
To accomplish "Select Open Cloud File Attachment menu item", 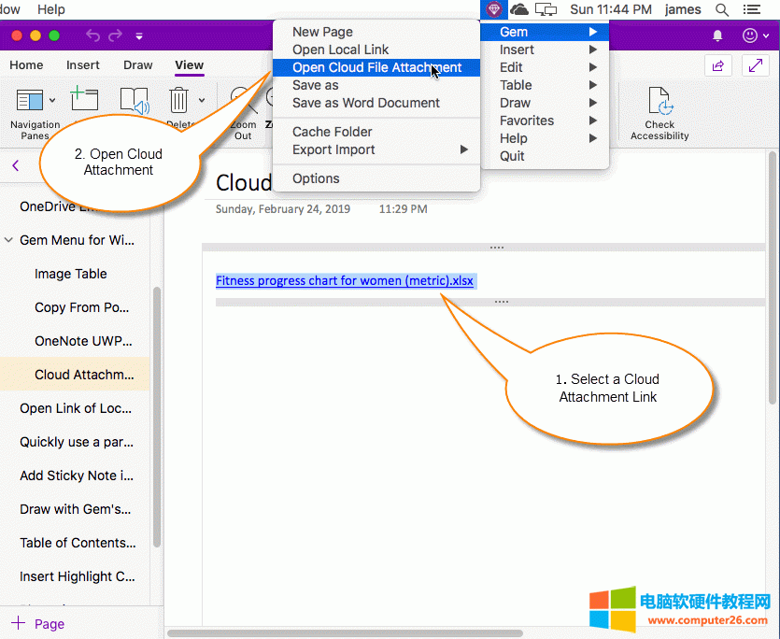I will point(376,67).
